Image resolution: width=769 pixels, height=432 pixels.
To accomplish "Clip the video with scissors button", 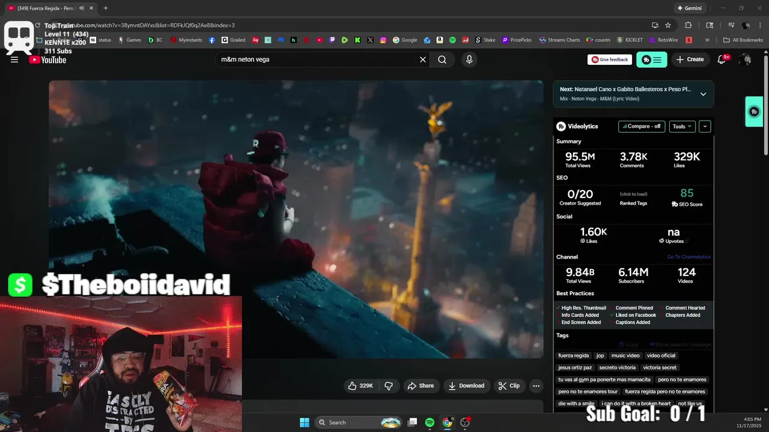I will click(509, 386).
